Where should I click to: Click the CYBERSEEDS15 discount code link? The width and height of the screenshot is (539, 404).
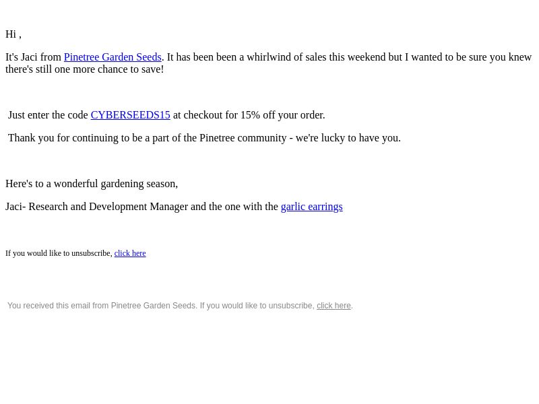(130, 115)
